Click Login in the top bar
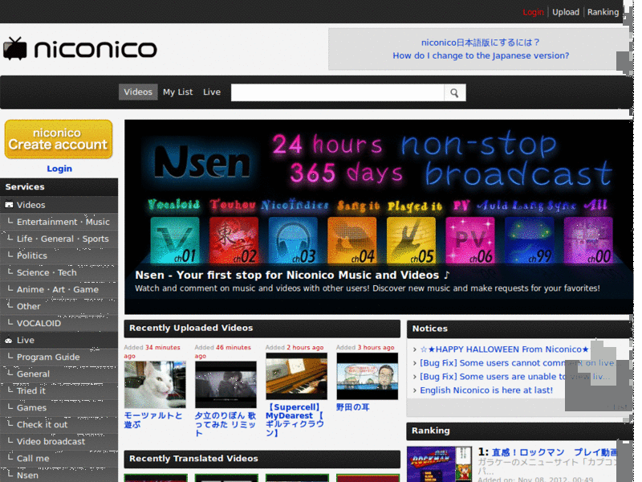The height and width of the screenshot is (482, 642). [533, 12]
